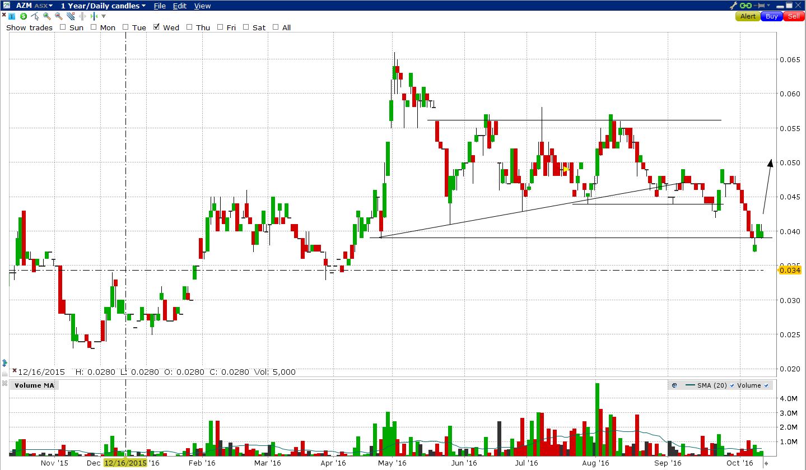Screen dimensions: 806x470
Task: Enable the Mon trades checkbox
Action: (94, 27)
